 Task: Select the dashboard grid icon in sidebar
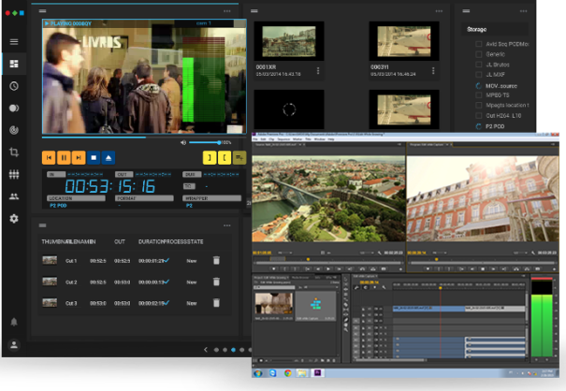14,64
